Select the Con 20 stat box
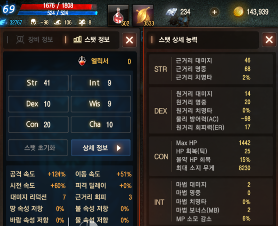The width and height of the screenshot is (278, 226). pyautogui.click(x=38, y=124)
